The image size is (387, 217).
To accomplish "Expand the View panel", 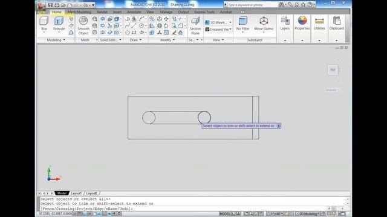I will 218,40.
